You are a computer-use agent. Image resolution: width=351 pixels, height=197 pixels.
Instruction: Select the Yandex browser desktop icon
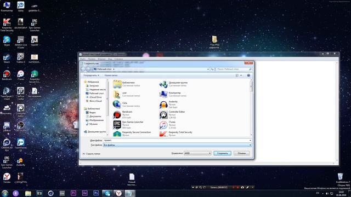pyautogui.click(x=7, y=178)
